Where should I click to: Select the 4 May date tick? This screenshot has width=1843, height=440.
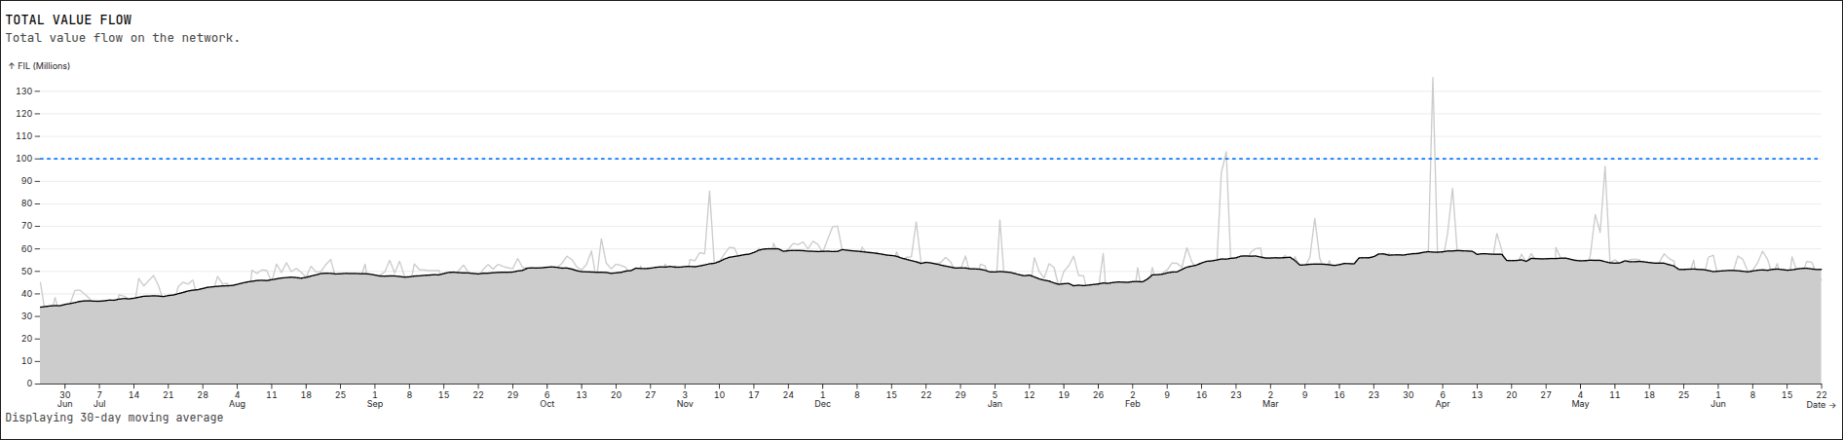[x=1580, y=399]
